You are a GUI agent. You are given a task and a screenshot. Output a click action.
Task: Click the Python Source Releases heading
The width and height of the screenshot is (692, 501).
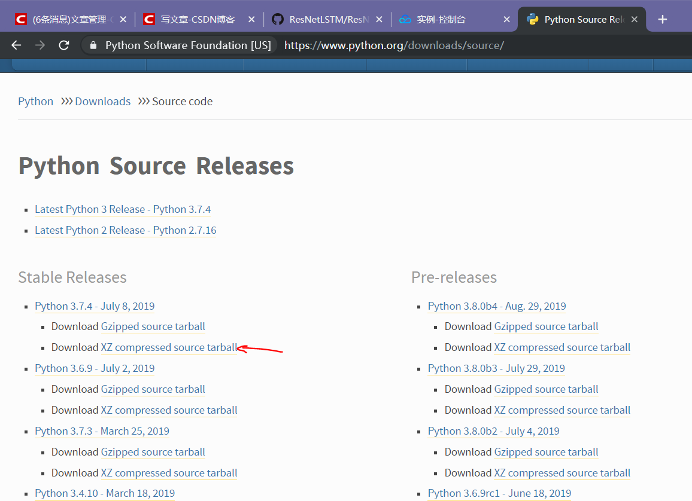156,167
